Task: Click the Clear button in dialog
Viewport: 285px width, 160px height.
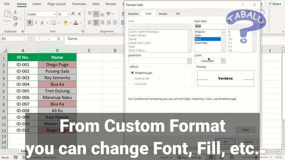Action: click(x=246, y=130)
